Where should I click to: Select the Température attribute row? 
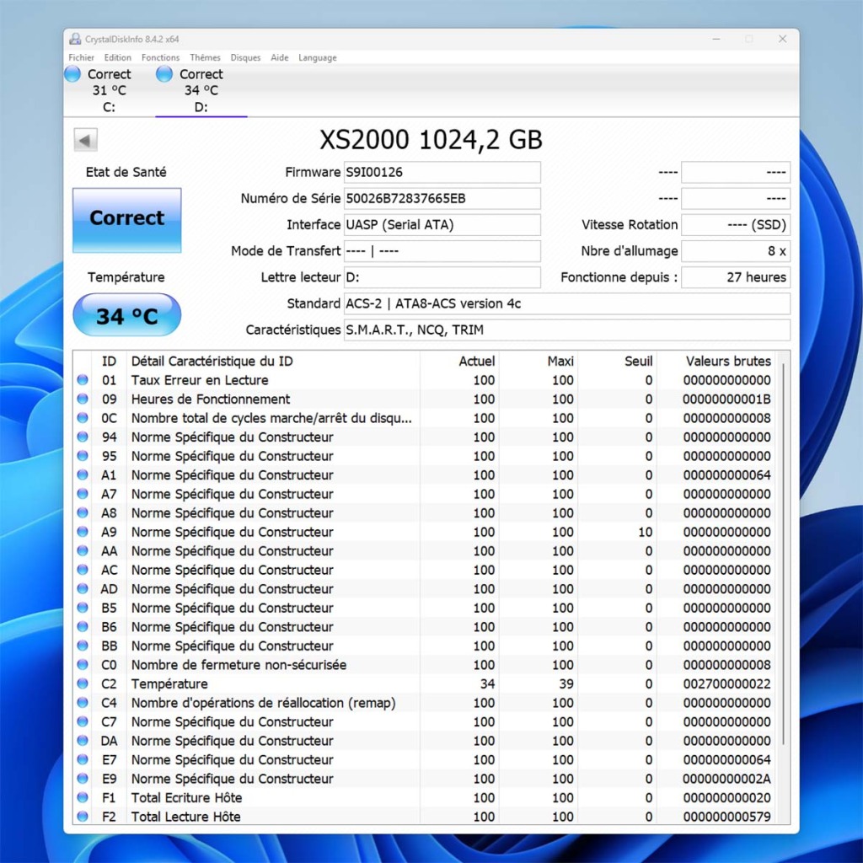coord(425,683)
